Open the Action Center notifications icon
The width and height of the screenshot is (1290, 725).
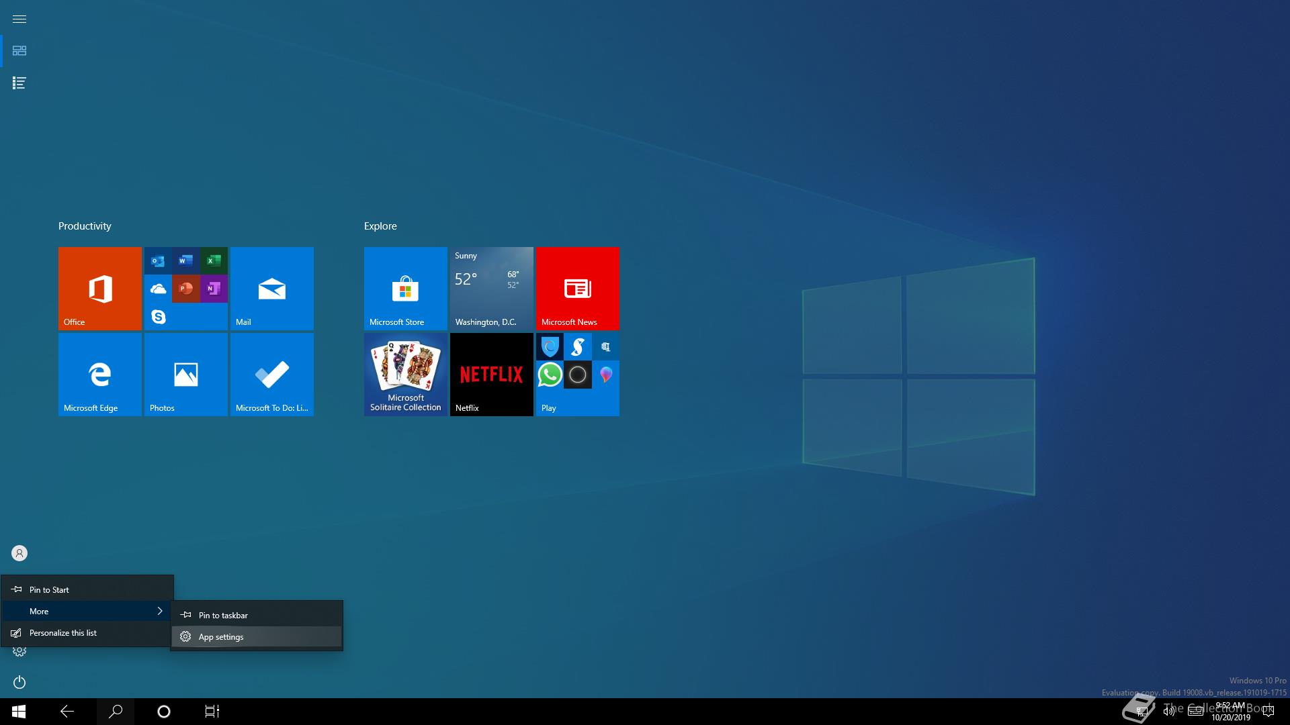(1268, 712)
